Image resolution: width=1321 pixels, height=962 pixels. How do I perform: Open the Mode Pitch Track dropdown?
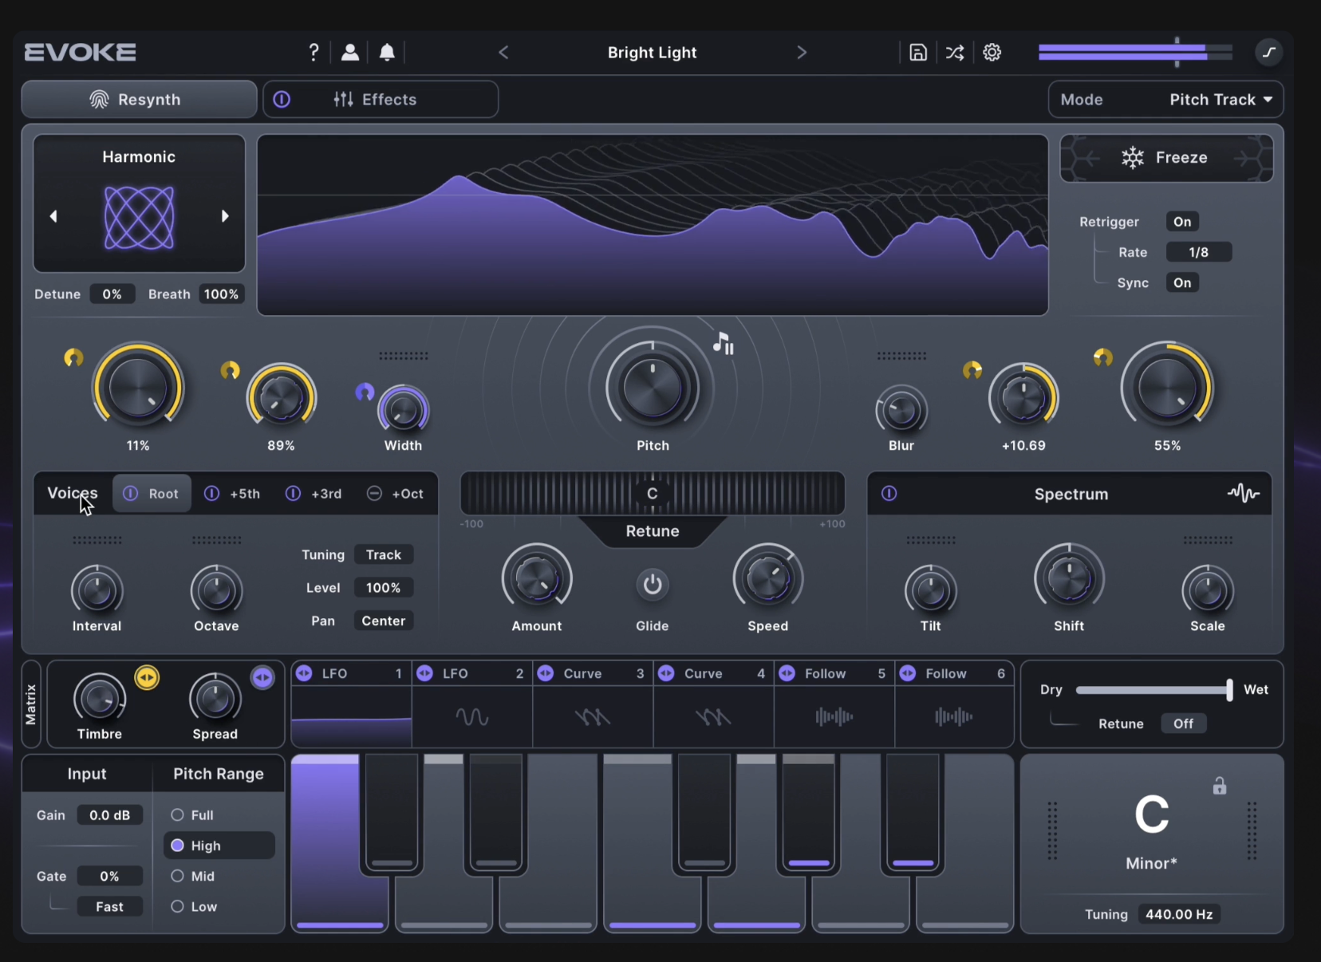[1165, 100]
